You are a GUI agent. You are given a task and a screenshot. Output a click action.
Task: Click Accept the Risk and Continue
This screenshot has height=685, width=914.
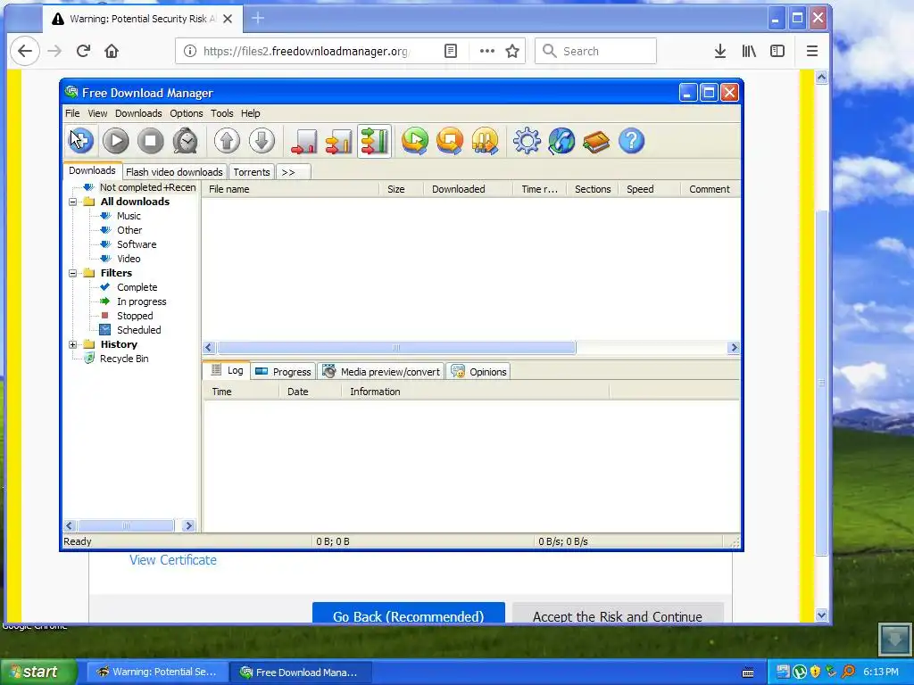click(618, 614)
